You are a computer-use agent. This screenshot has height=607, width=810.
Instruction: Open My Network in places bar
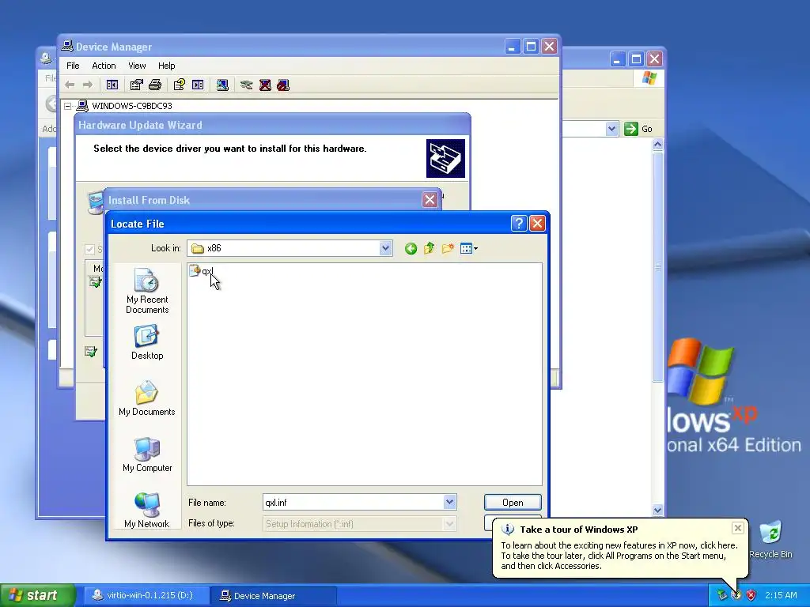pos(147,510)
